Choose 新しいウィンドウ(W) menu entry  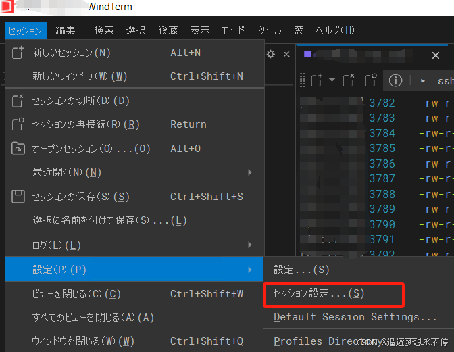click(x=135, y=76)
